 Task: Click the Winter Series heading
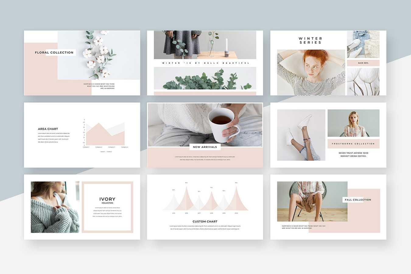(x=310, y=40)
